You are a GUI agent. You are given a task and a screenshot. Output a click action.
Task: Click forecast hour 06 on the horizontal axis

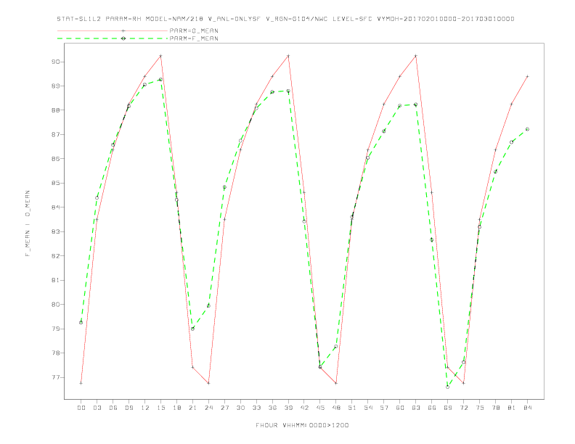point(113,408)
